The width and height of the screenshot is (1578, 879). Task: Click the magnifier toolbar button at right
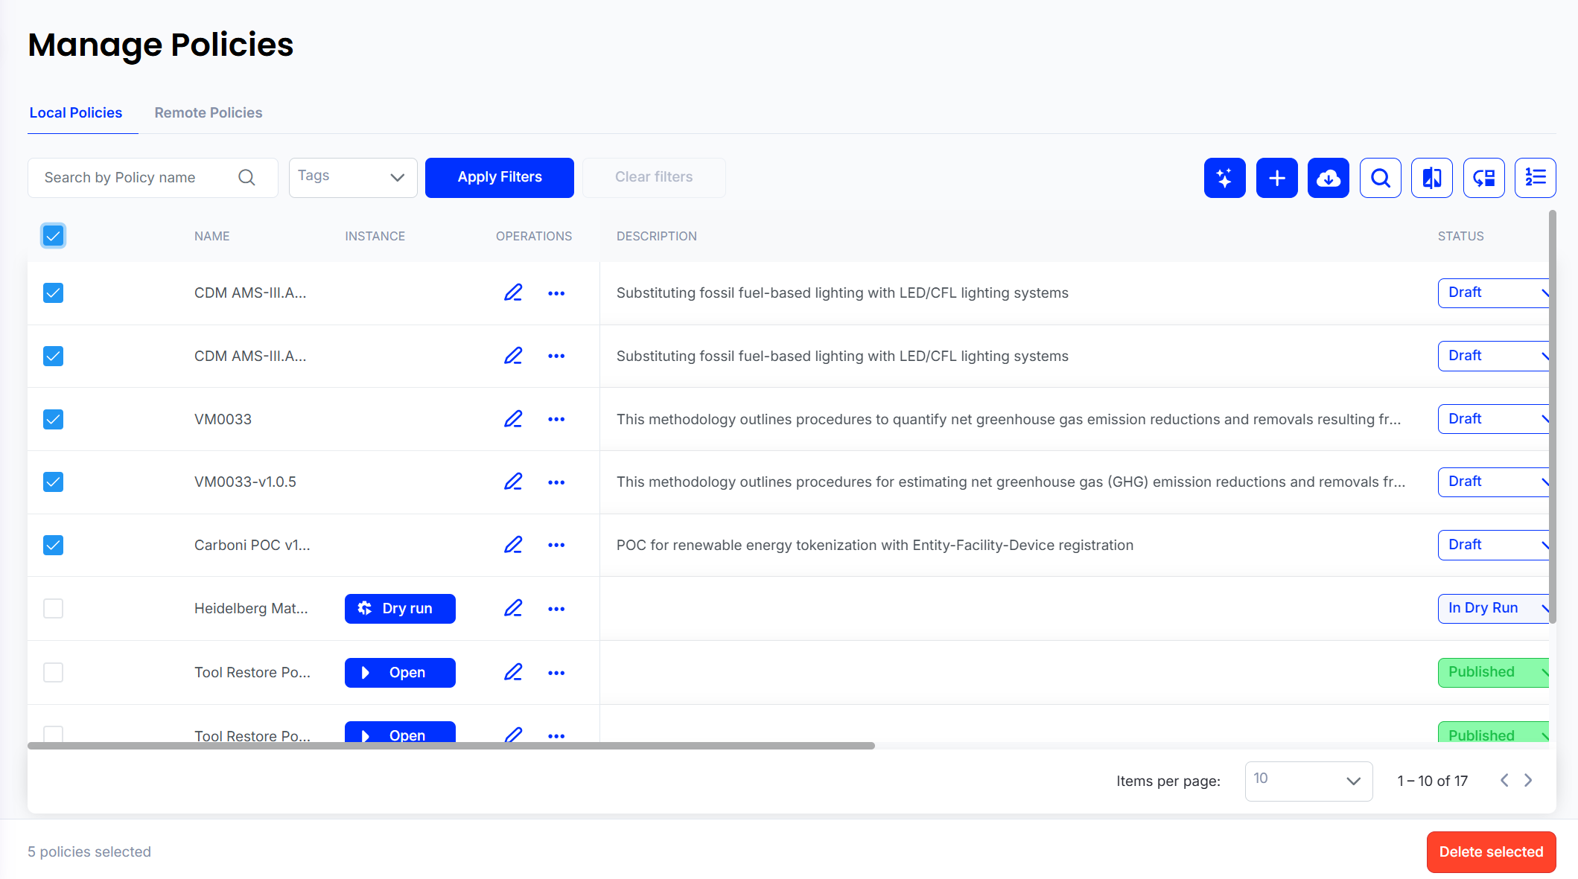coord(1380,178)
